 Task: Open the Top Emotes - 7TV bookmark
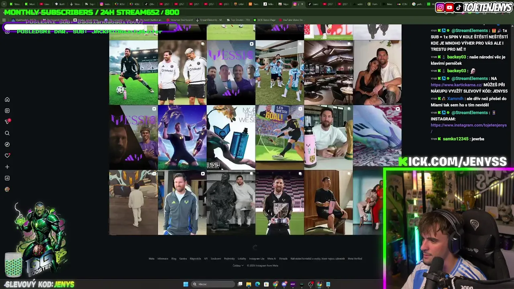pyautogui.click(x=239, y=20)
